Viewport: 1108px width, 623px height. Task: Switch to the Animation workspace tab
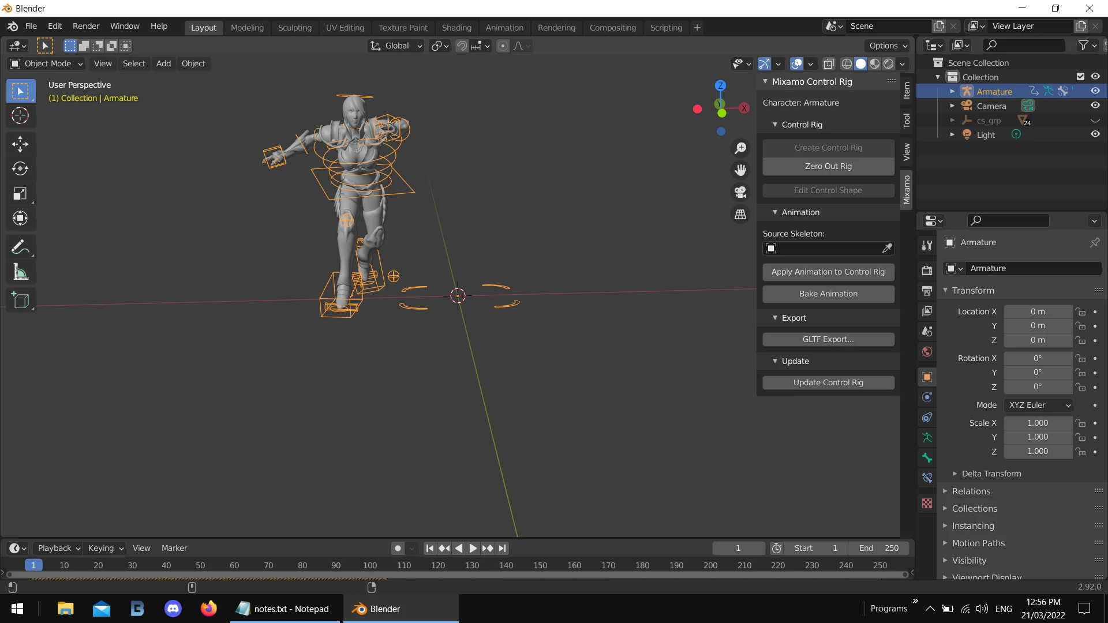click(504, 27)
